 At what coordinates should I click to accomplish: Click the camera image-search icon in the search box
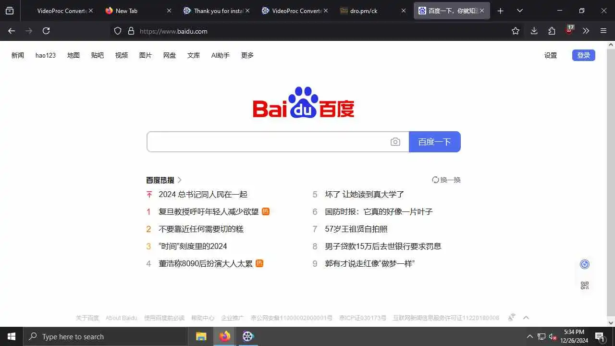(x=395, y=142)
